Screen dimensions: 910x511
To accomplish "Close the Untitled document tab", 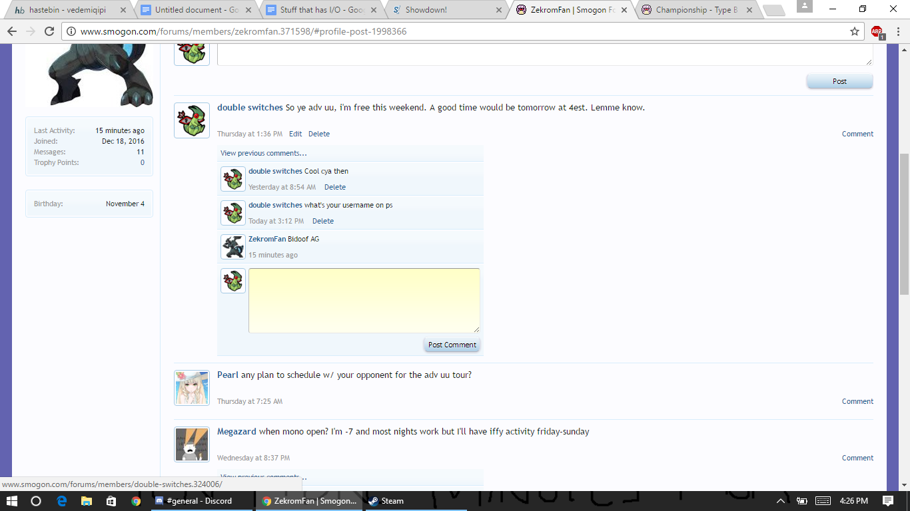I will pos(248,10).
